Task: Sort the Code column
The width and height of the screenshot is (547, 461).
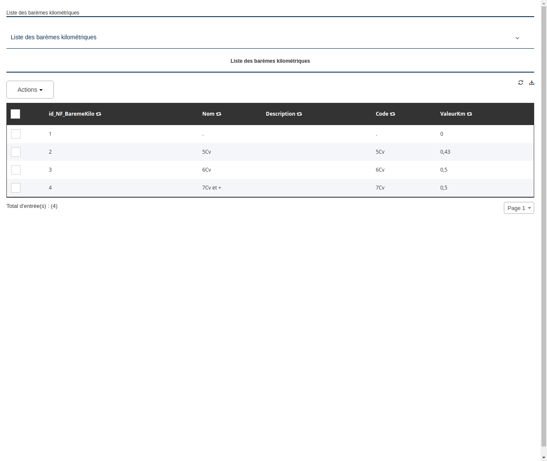Action: (x=393, y=114)
